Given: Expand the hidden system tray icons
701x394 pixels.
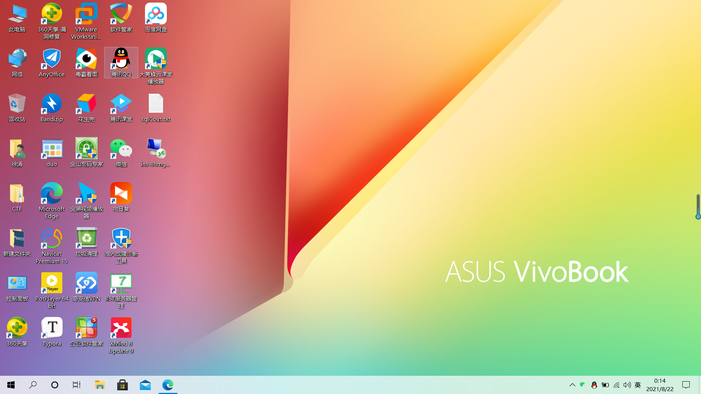Looking at the screenshot, I should 572,385.
